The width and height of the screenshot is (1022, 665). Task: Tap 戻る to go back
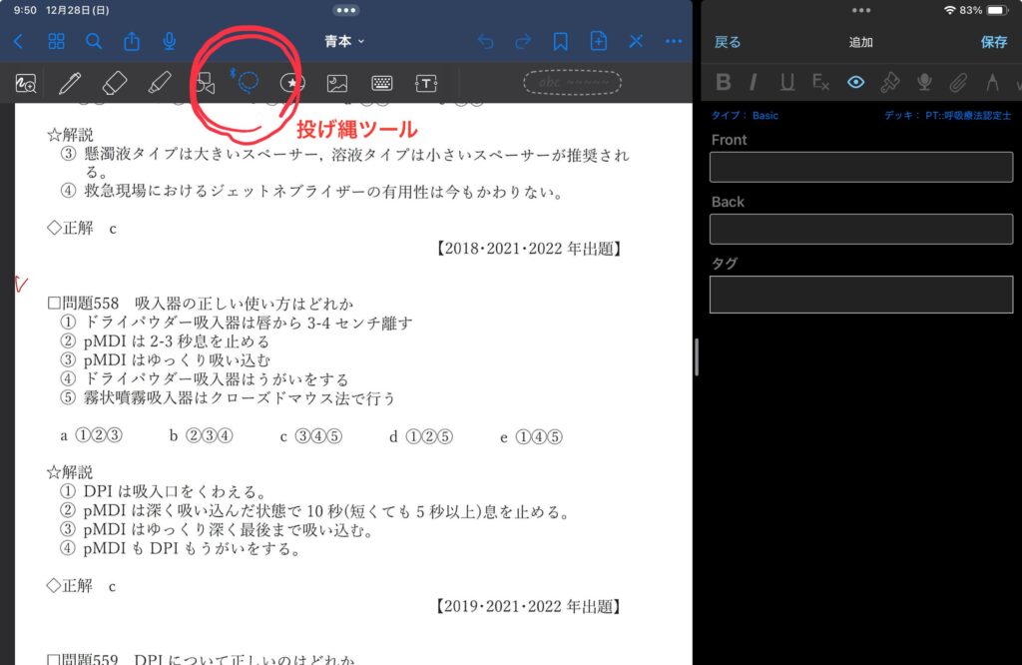[728, 42]
